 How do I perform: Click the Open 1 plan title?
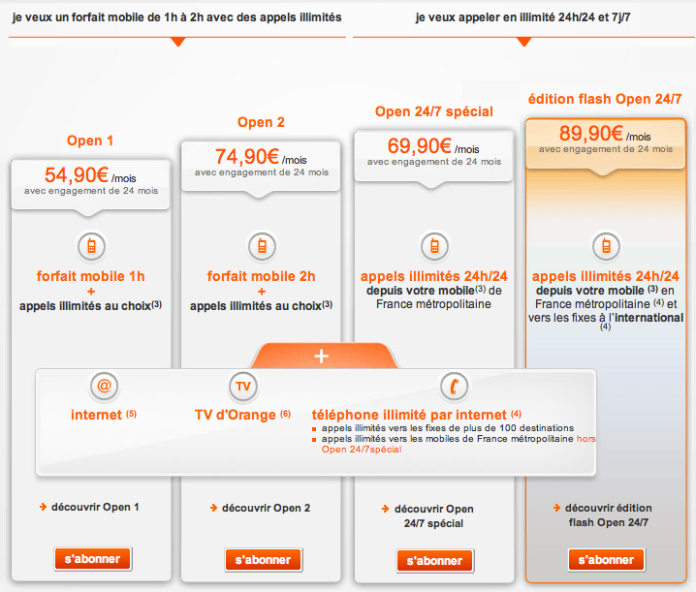click(90, 140)
